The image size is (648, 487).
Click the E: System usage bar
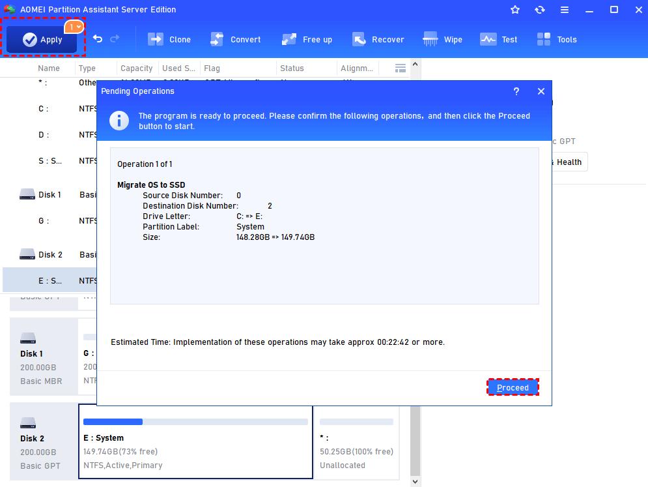tap(195, 422)
